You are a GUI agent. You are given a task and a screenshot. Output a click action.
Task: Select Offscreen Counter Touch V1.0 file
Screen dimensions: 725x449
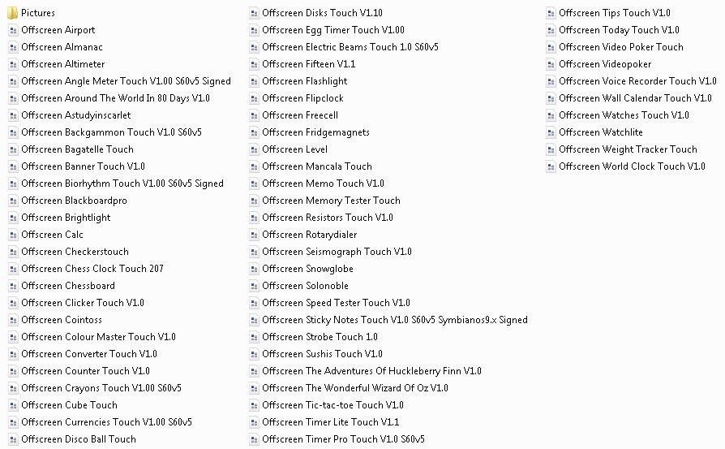point(85,371)
